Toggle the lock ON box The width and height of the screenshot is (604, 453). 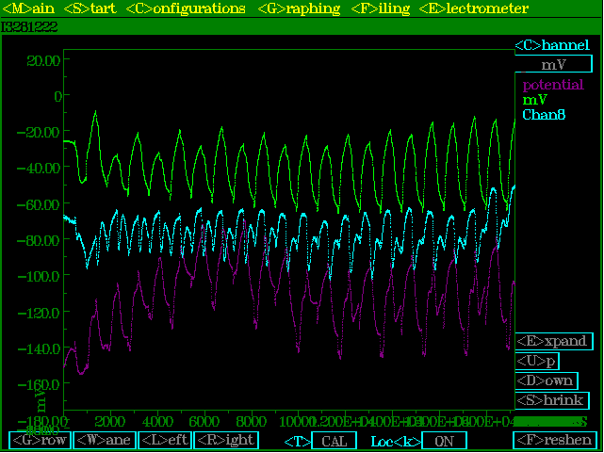pos(445,441)
